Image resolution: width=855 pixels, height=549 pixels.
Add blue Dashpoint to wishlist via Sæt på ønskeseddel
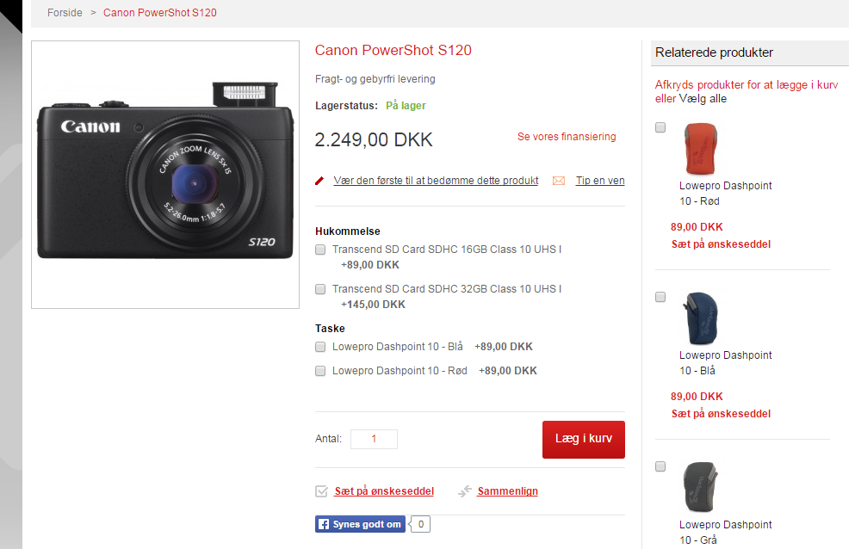721,414
